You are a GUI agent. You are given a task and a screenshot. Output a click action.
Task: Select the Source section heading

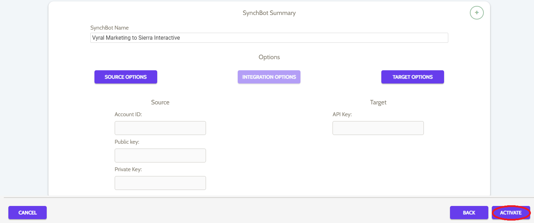[160, 102]
